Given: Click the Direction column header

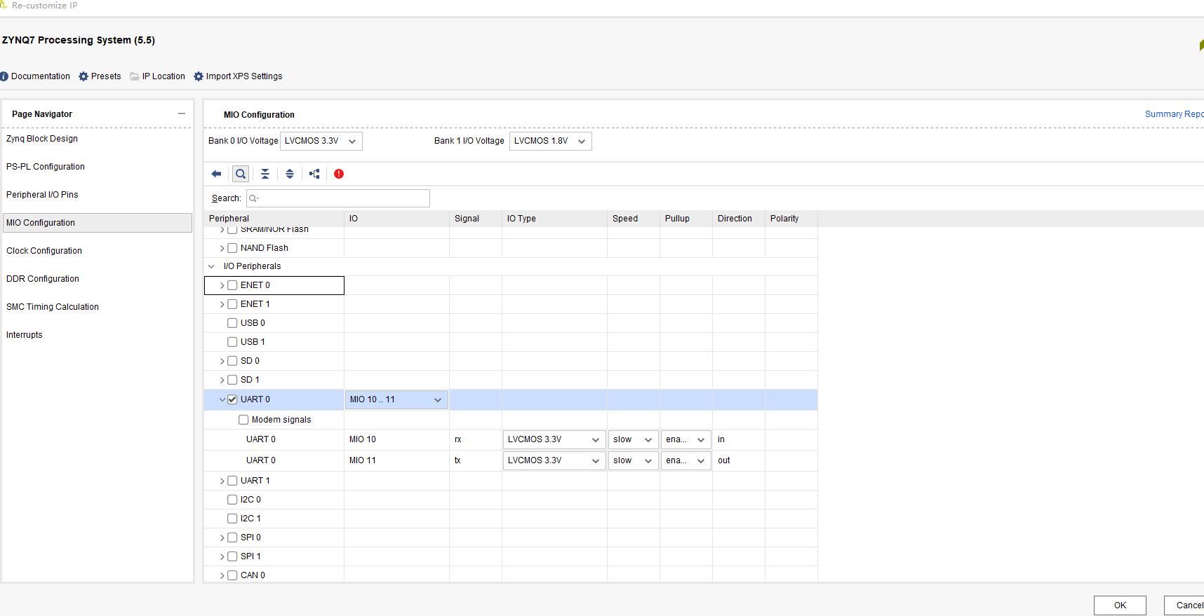Looking at the screenshot, I should pyautogui.click(x=738, y=219).
